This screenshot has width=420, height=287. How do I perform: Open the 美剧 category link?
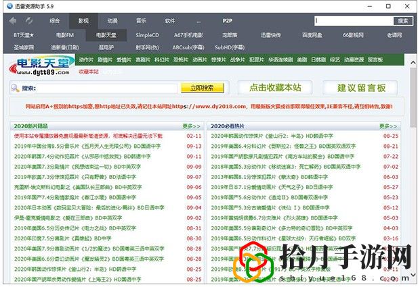pyautogui.click(x=302, y=60)
